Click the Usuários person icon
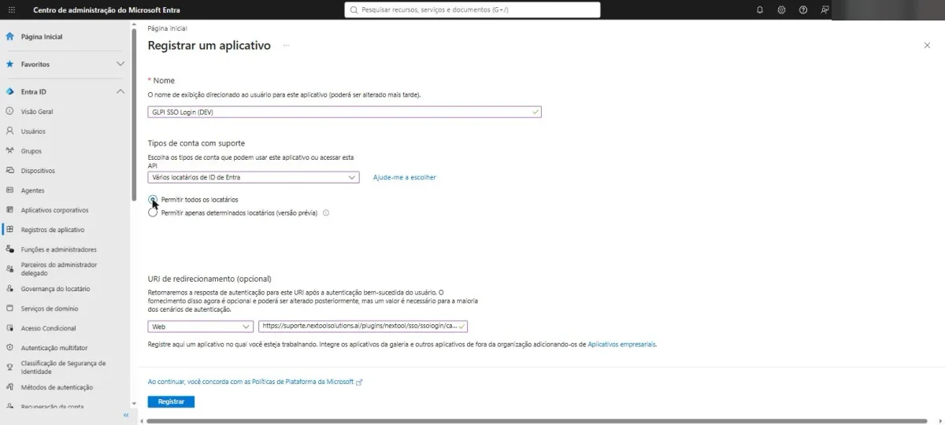This screenshot has height=425, width=945. (x=10, y=131)
